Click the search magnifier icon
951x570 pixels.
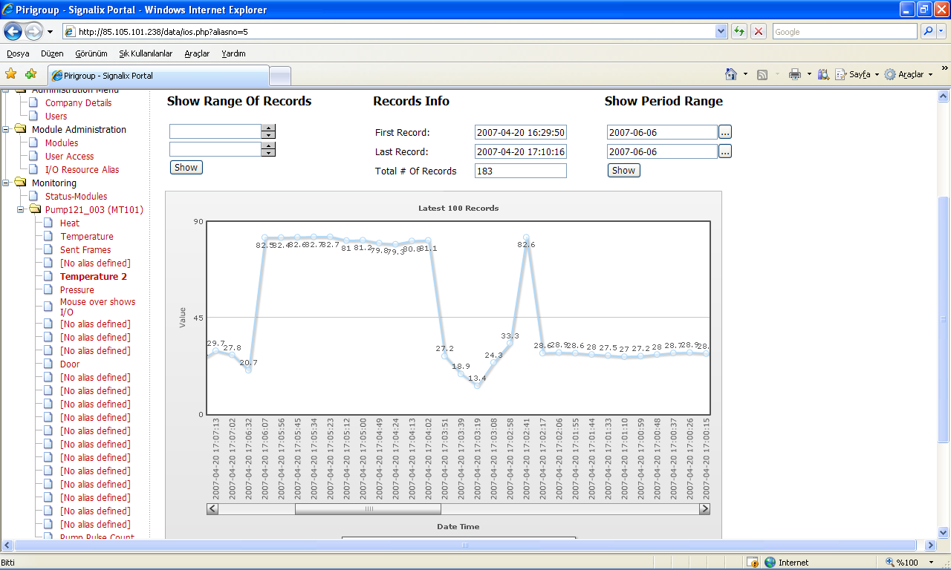coord(928,32)
